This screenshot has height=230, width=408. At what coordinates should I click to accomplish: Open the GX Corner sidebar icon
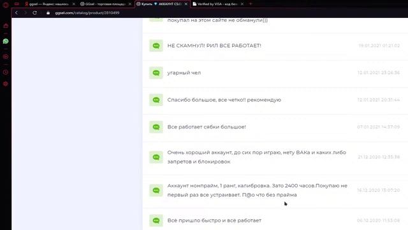[6, 26]
